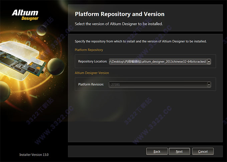The width and height of the screenshot is (227, 162).
Task: Click the Platform Repository section label
Action: pos(89,50)
